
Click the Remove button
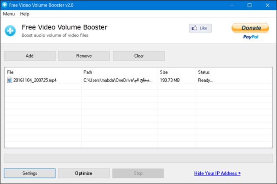[84, 56]
